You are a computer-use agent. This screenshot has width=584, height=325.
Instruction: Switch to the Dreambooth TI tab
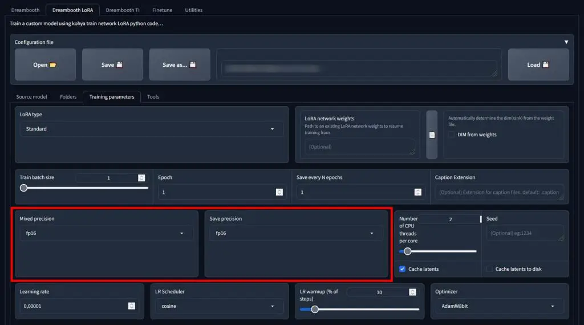(123, 10)
